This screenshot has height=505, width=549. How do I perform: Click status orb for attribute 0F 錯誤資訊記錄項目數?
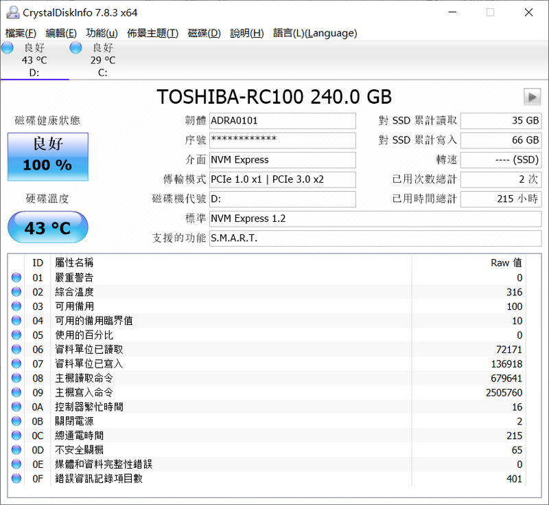tap(16, 478)
